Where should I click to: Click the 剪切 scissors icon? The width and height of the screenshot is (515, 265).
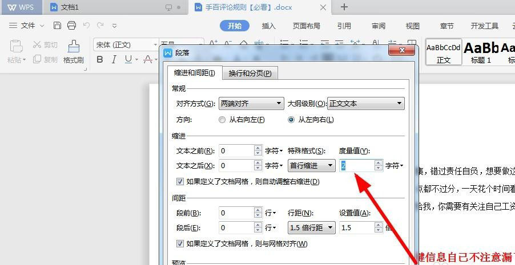pyautogui.click(x=37, y=44)
